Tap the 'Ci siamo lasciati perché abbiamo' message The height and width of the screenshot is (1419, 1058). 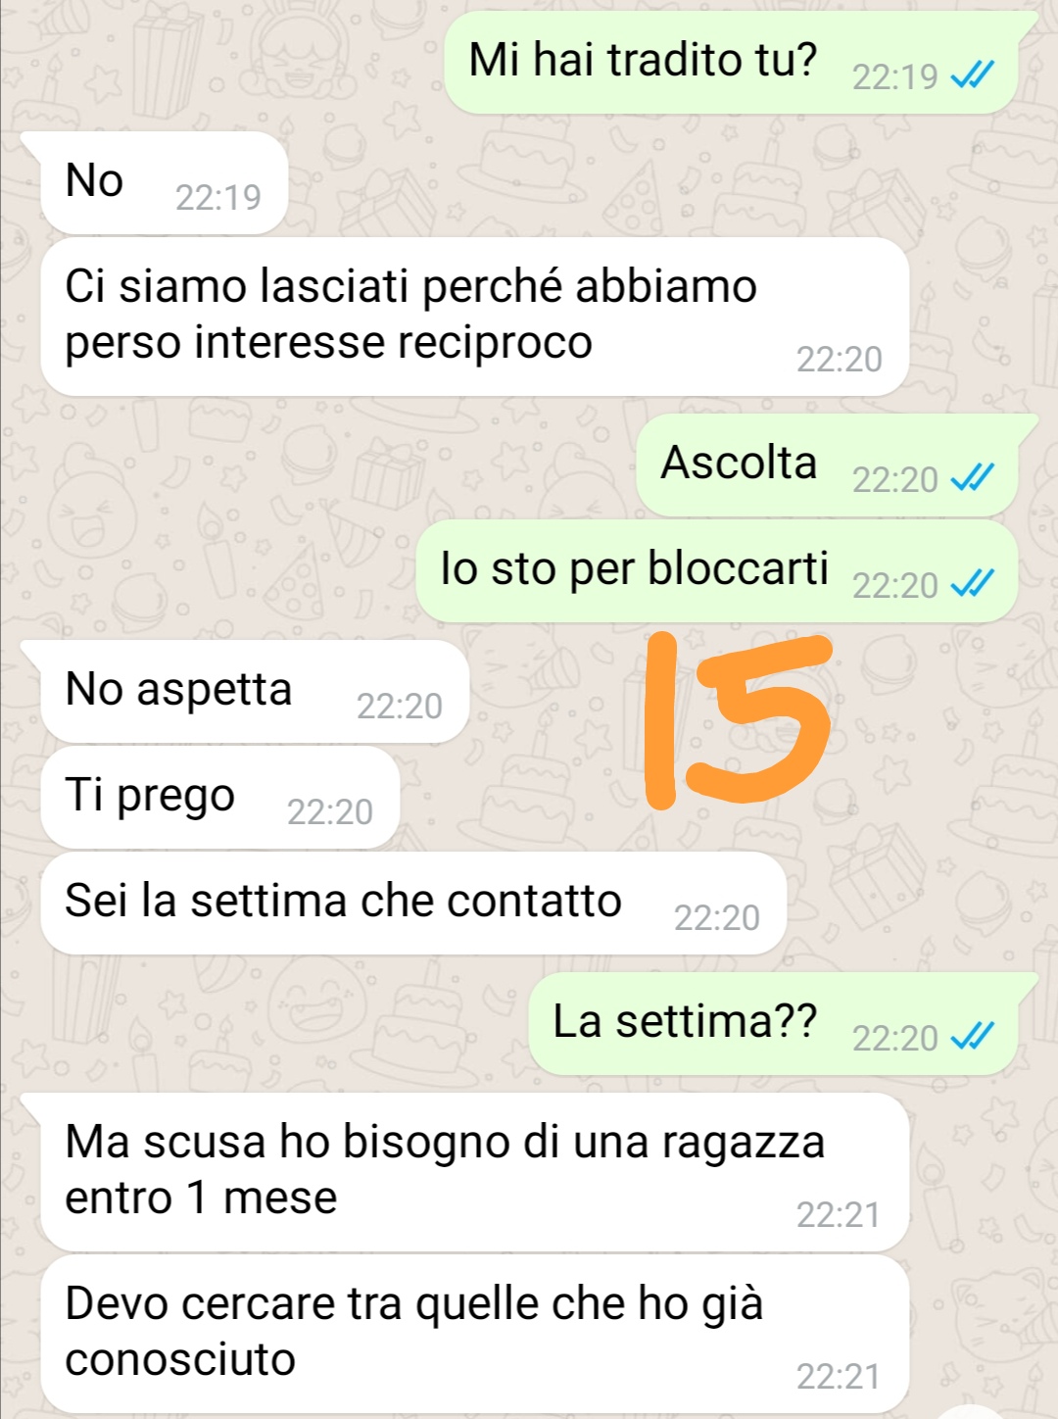click(x=475, y=317)
